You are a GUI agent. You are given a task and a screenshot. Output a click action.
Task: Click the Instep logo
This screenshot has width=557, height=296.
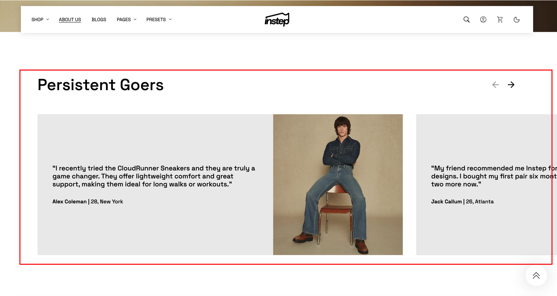[277, 19]
